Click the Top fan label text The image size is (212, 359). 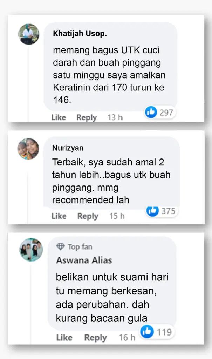80,247
